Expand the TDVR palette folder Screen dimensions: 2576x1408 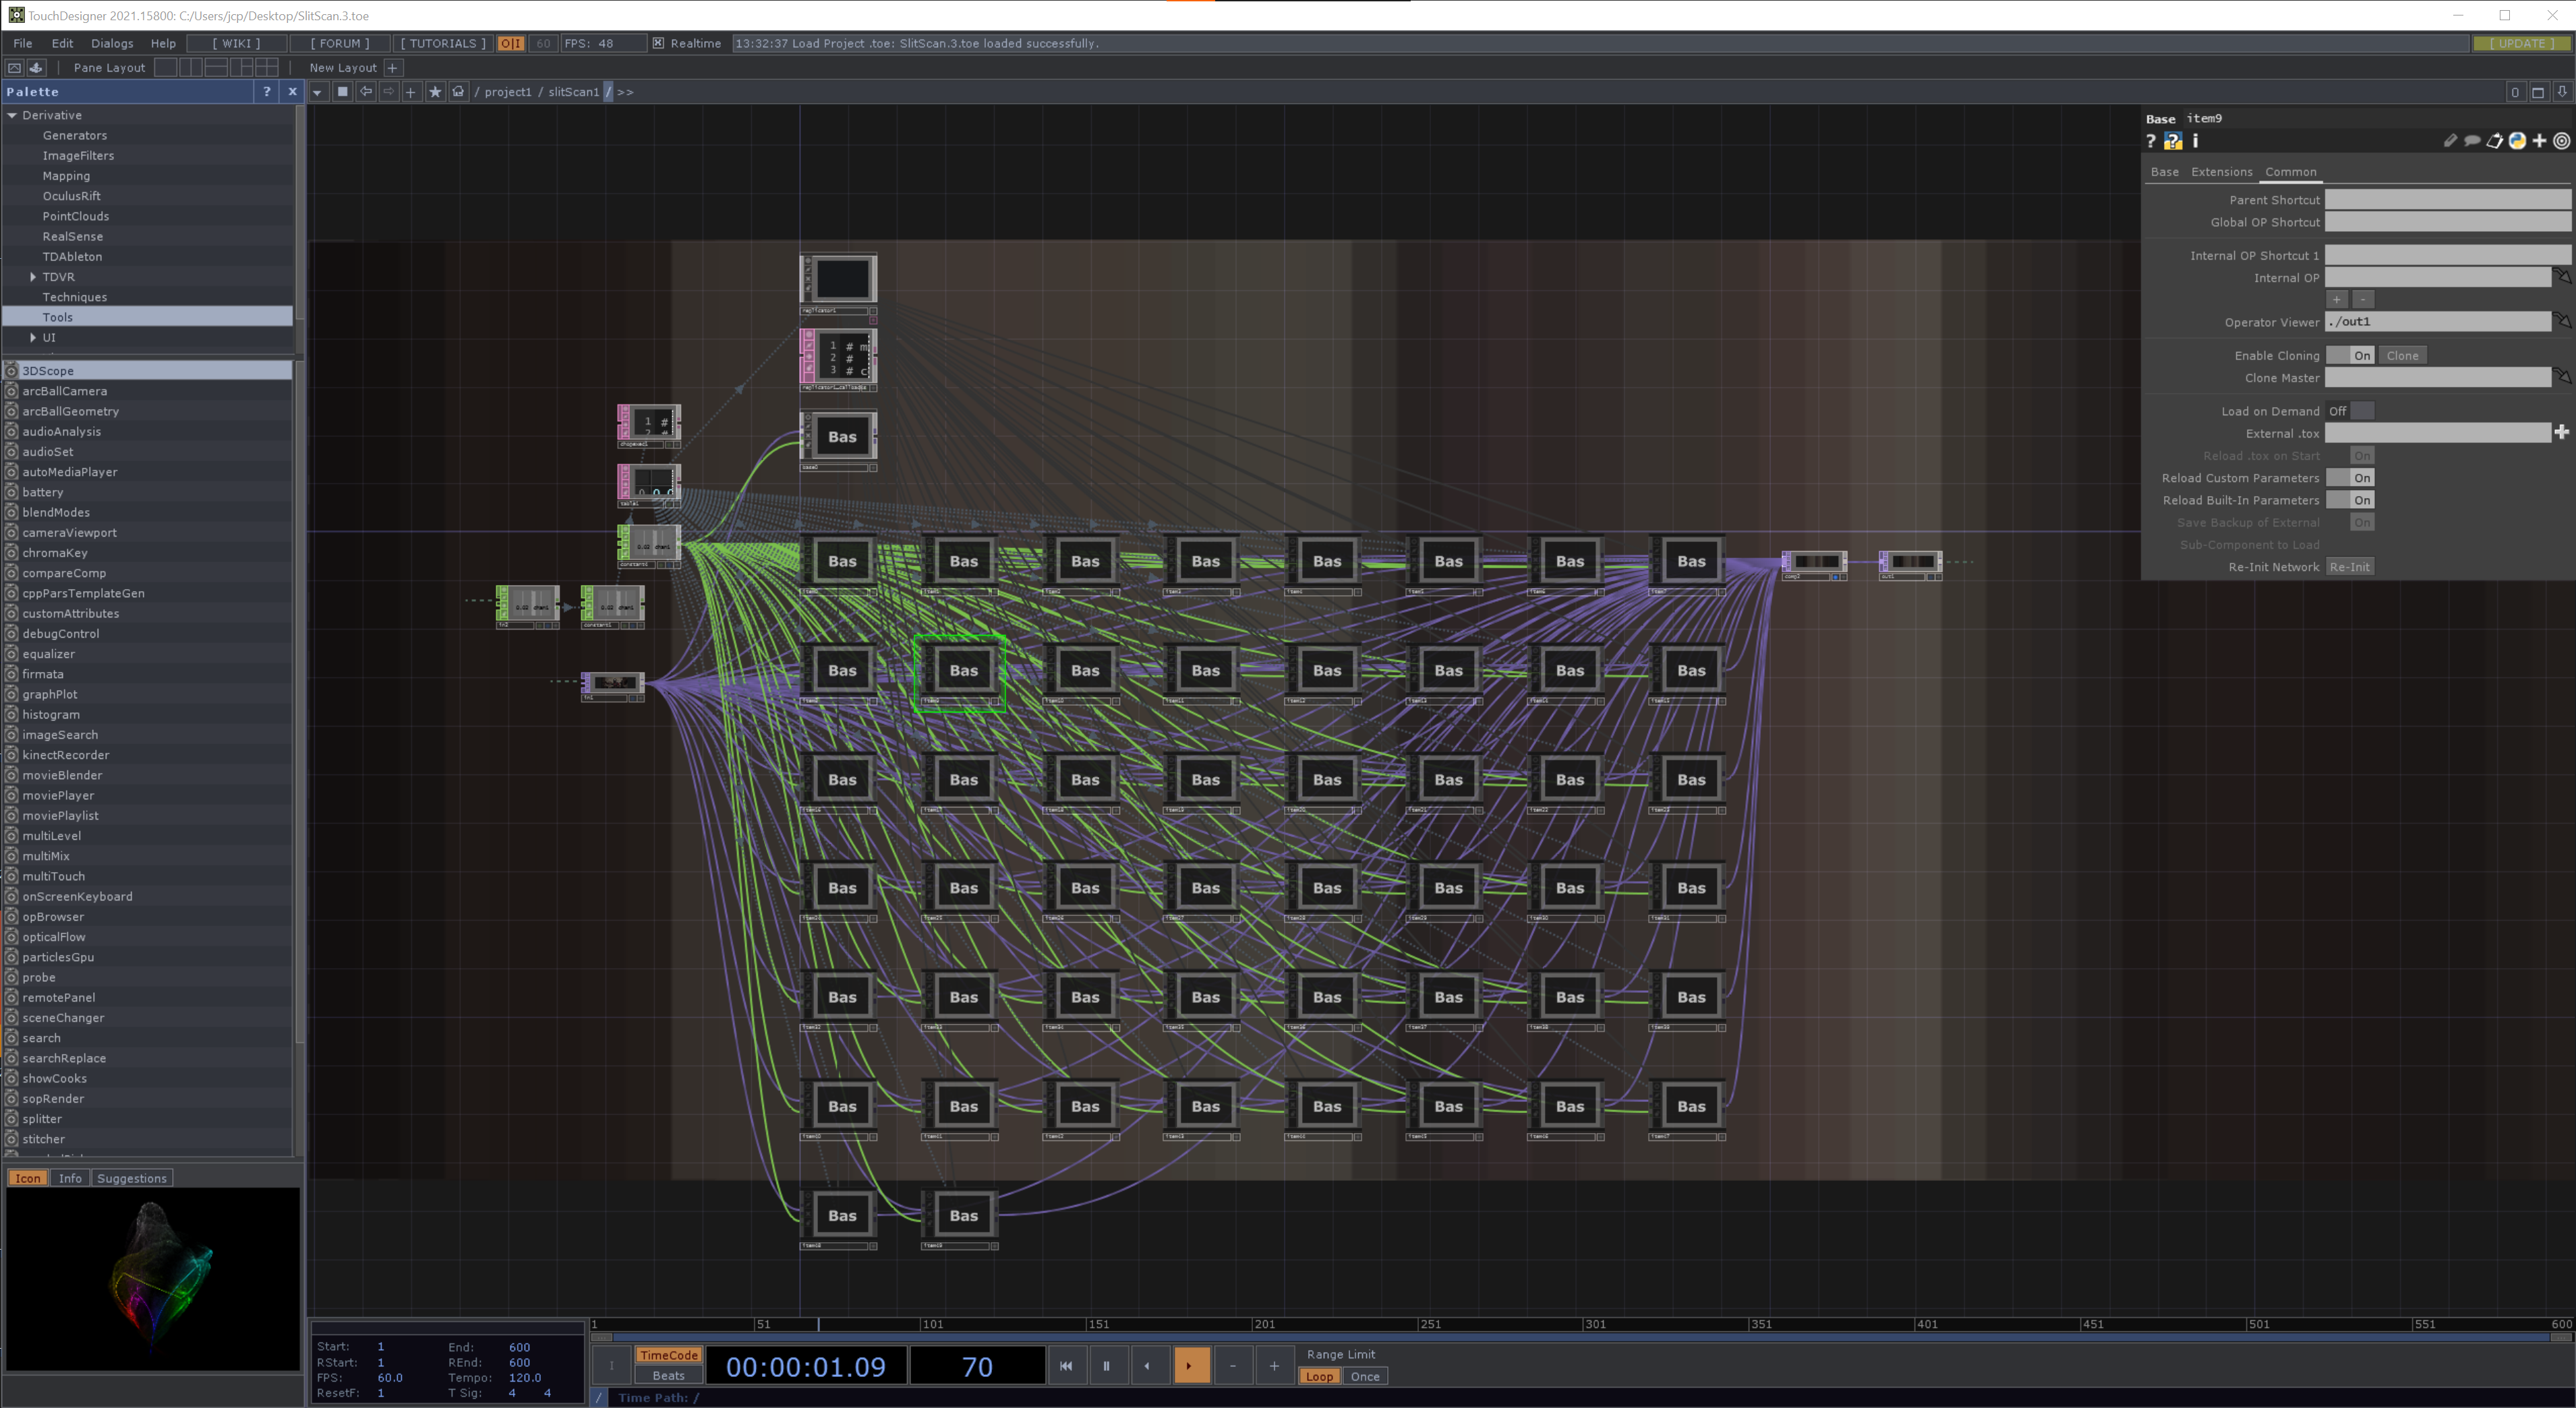33,277
